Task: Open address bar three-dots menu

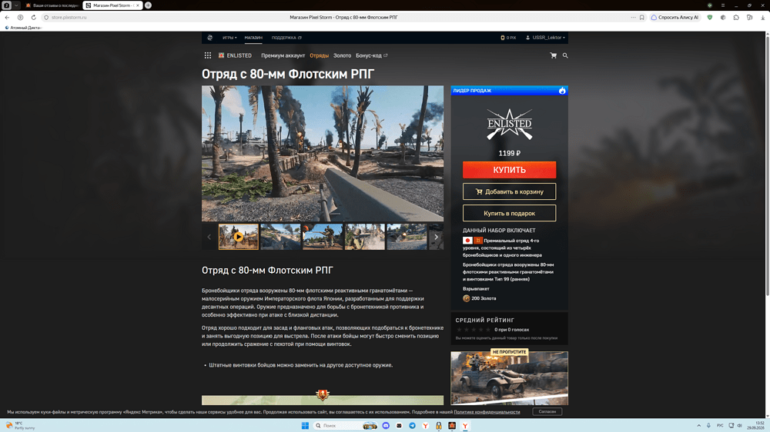Action: (x=633, y=17)
